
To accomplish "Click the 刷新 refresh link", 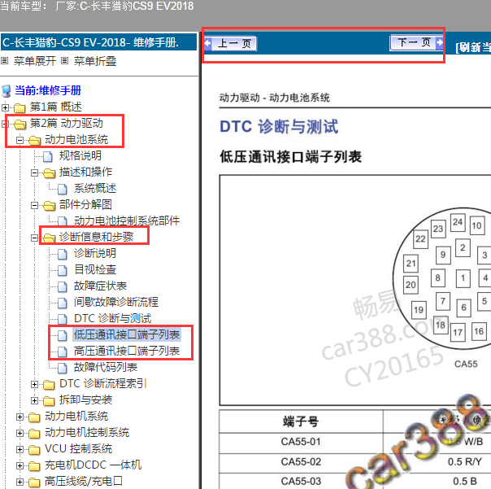I will 473,47.
